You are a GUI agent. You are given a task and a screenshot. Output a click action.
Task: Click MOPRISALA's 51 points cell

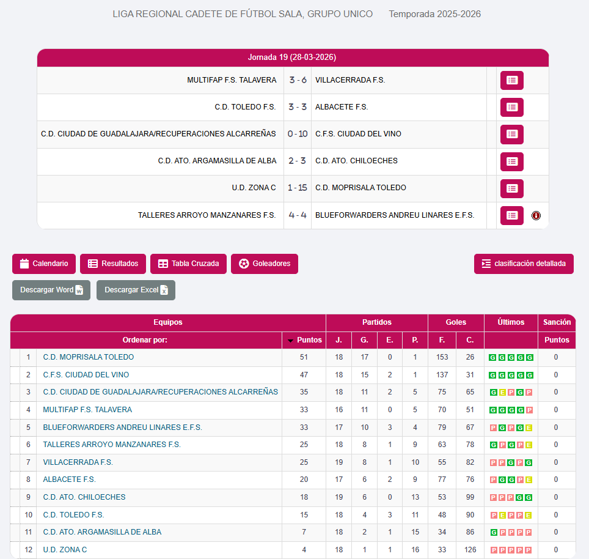click(304, 357)
